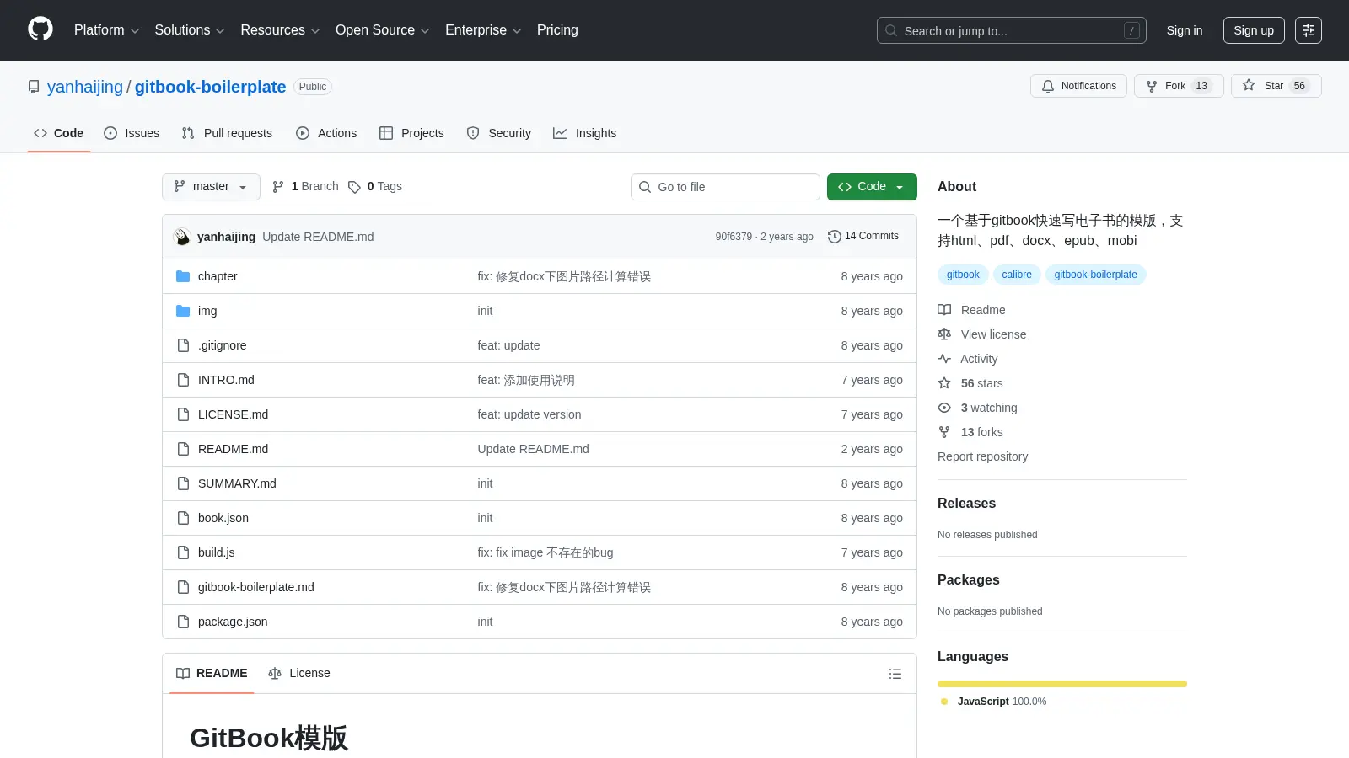
Task: Open the green Code dropdown button
Action: point(872,187)
